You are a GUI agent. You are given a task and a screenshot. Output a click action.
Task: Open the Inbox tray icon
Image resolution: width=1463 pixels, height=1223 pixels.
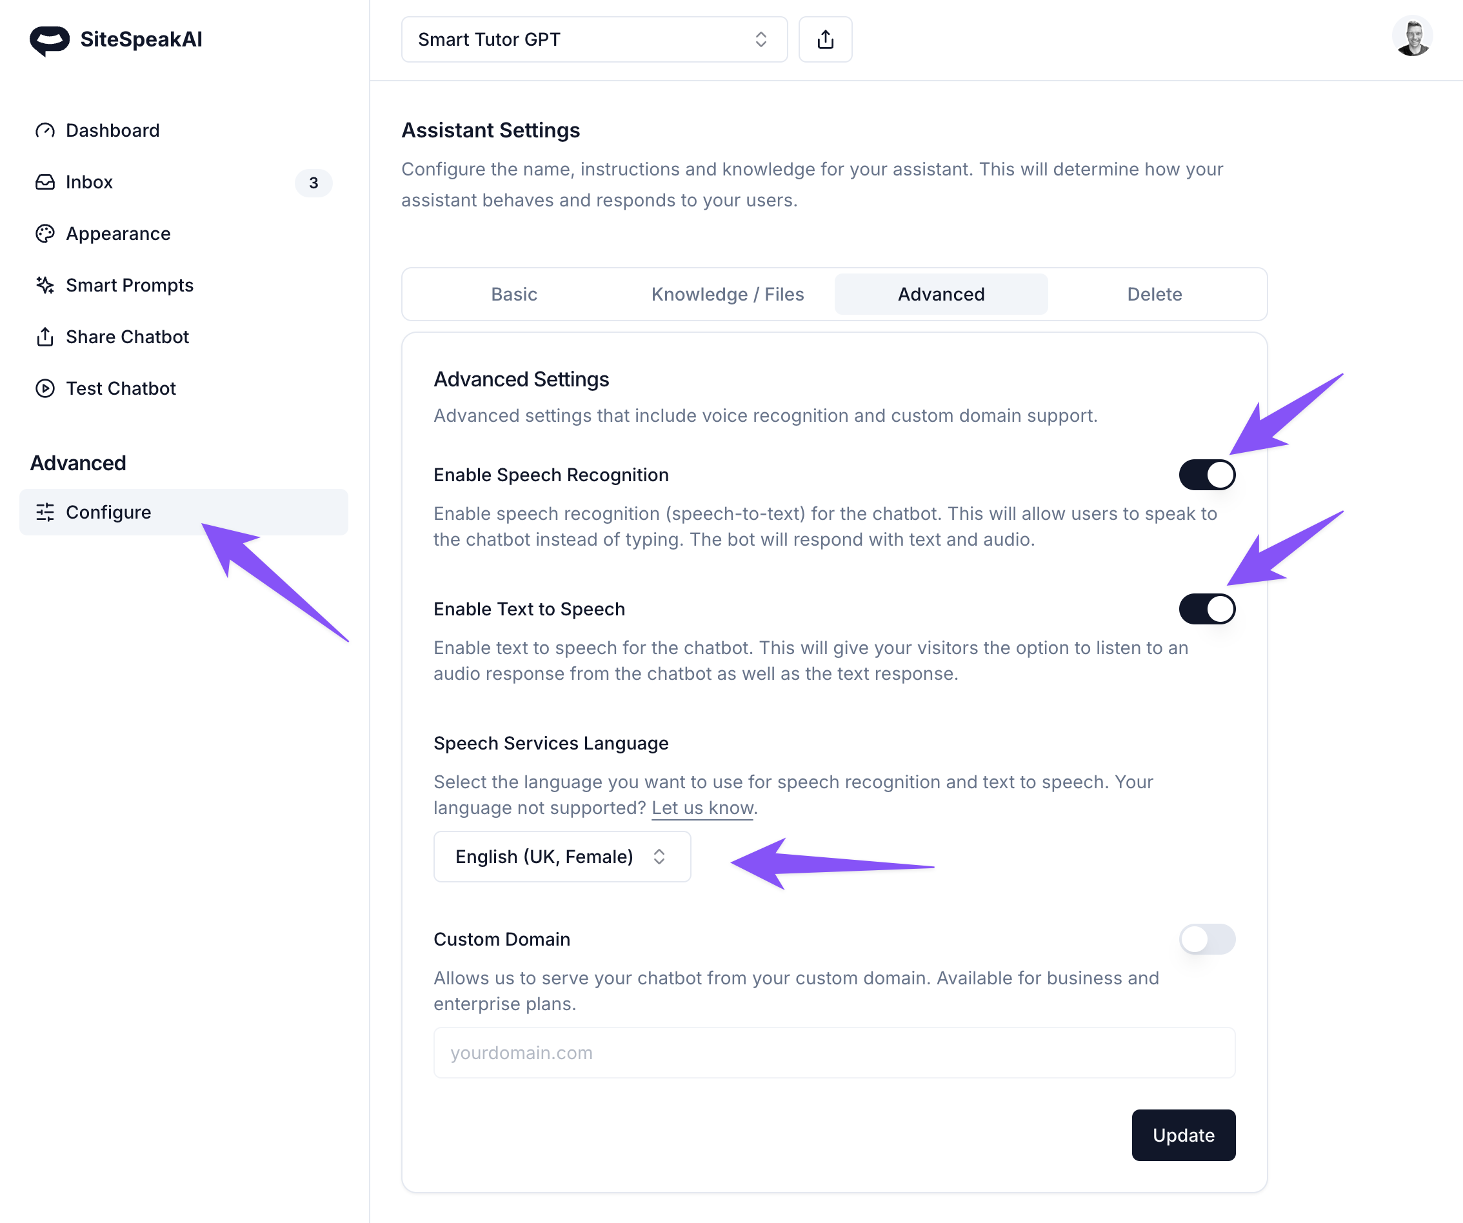(45, 182)
